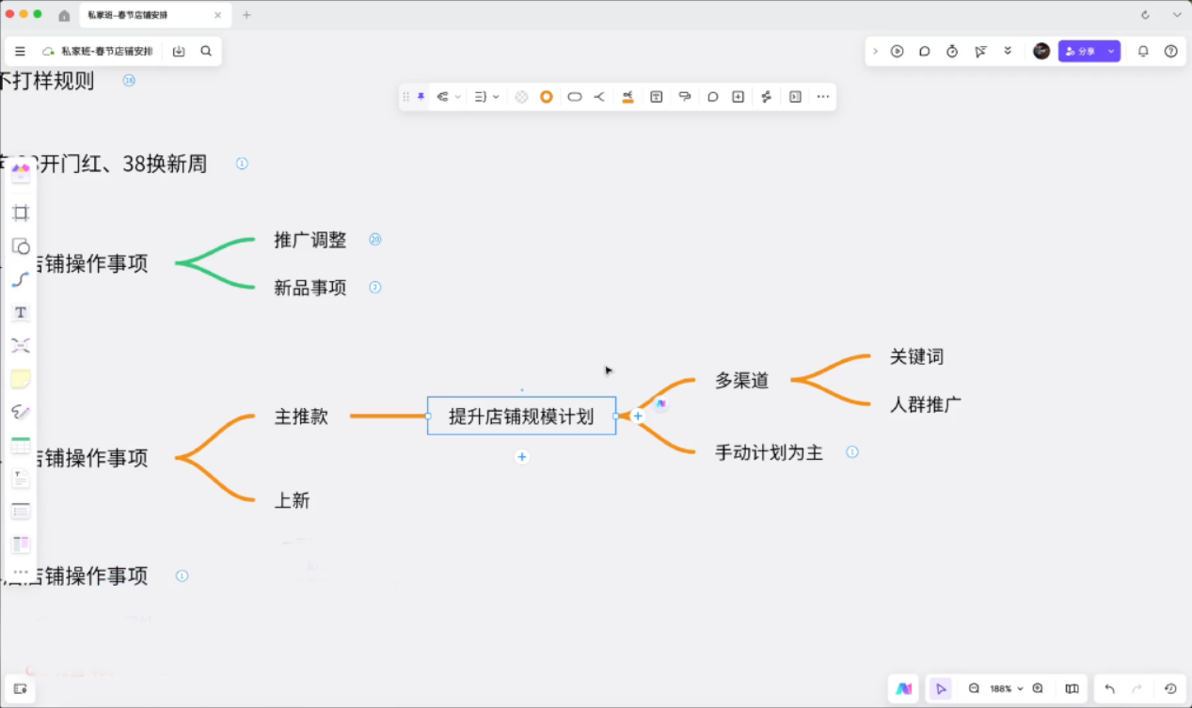Expand the zoom level 188% dropdown

coord(1006,689)
